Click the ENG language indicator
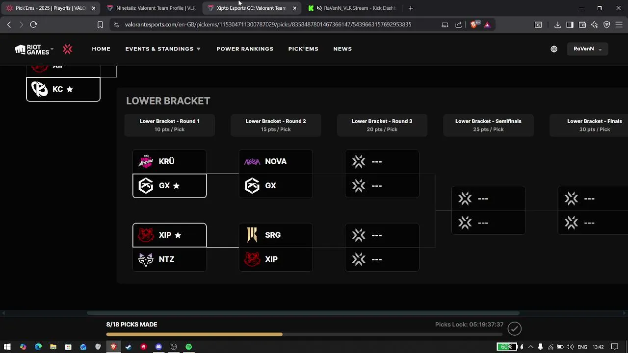Screen dimensions: 628x353 click(x=582, y=347)
